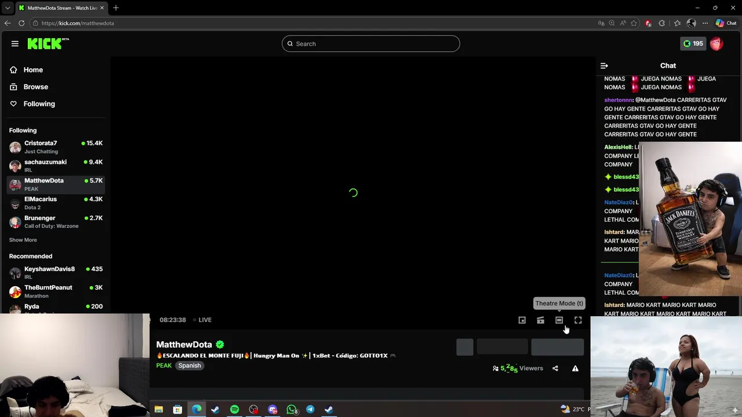This screenshot has width=742, height=417.
Task: Open the hamburger sidebar menu
Action: (15, 43)
